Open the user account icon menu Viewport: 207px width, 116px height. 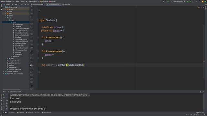pyautogui.click(x=164, y=2)
